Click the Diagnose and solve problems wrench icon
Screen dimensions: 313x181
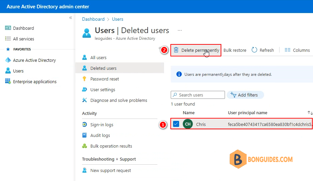pos(84,100)
